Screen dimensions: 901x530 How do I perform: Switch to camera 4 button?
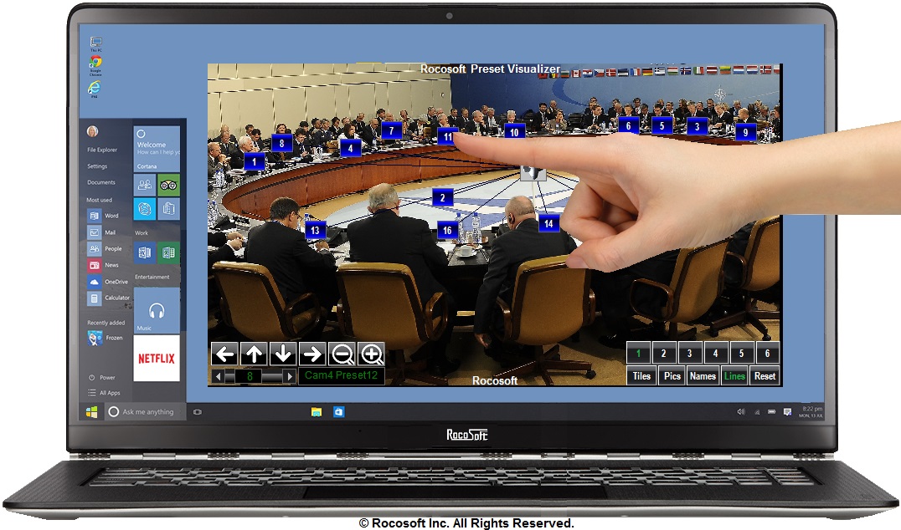click(715, 354)
